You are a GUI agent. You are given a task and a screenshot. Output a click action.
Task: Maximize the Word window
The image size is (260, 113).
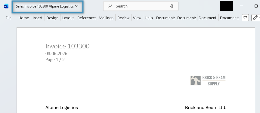coord(256,6)
